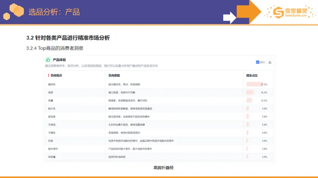Click the reason text 容易倾倒，使用时摇晃或晃动
The image size is (318, 178).
(x=124, y=133)
